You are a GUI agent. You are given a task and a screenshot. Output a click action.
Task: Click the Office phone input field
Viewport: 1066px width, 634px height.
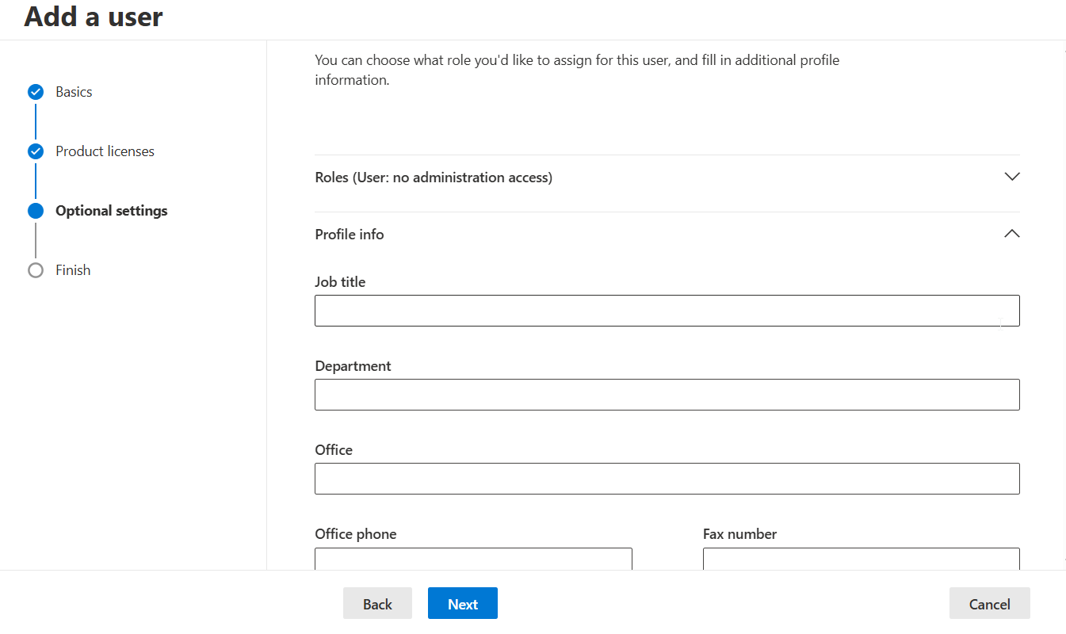(x=473, y=559)
